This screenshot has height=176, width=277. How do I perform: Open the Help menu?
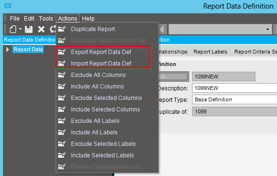pos(88,19)
